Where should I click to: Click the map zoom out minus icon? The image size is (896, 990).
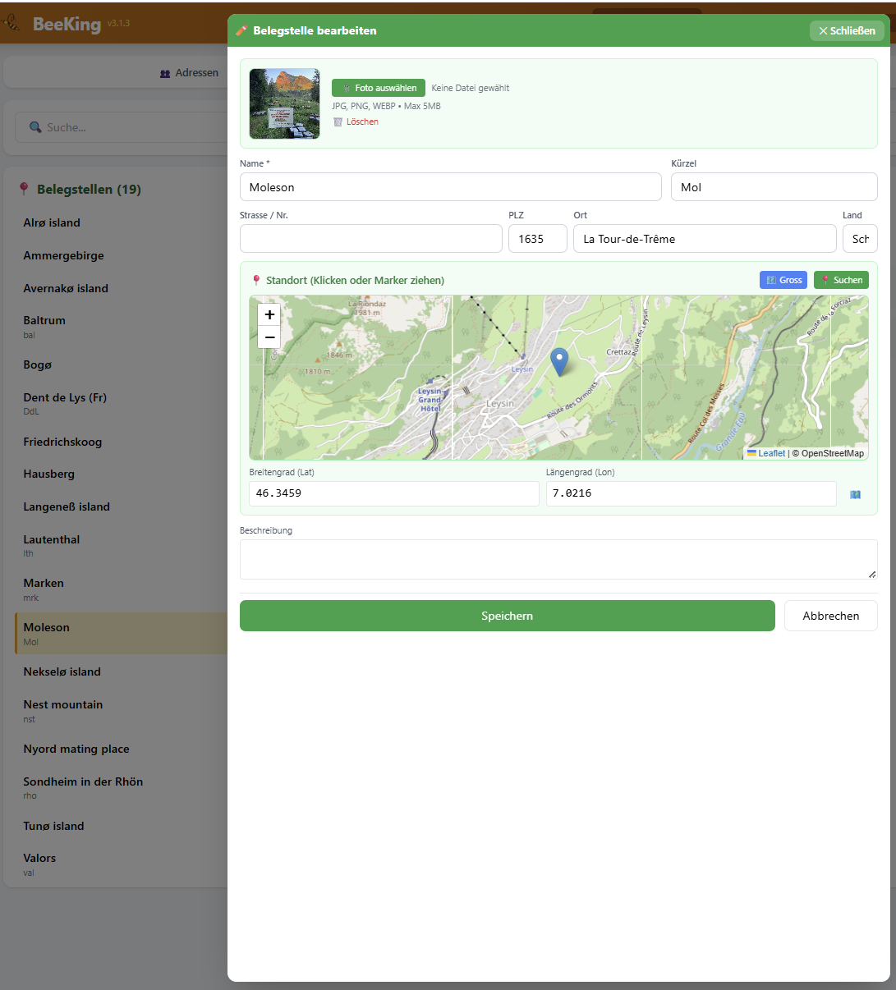click(269, 337)
